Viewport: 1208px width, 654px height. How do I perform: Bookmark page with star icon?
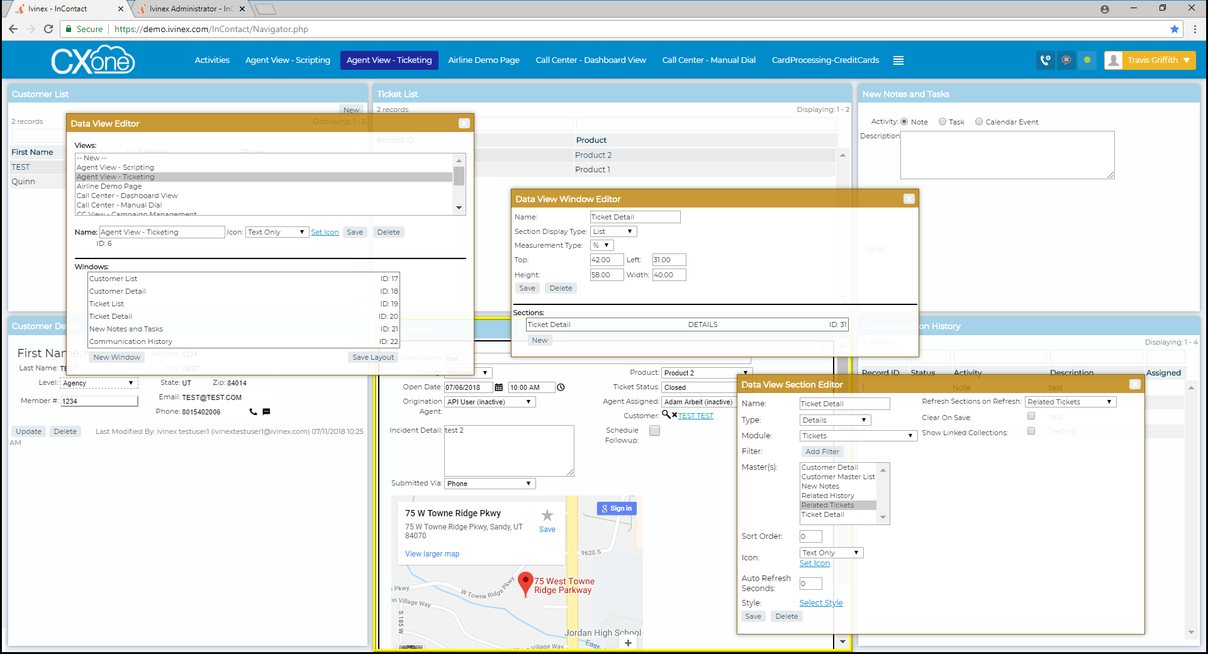pyautogui.click(x=1175, y=29)
